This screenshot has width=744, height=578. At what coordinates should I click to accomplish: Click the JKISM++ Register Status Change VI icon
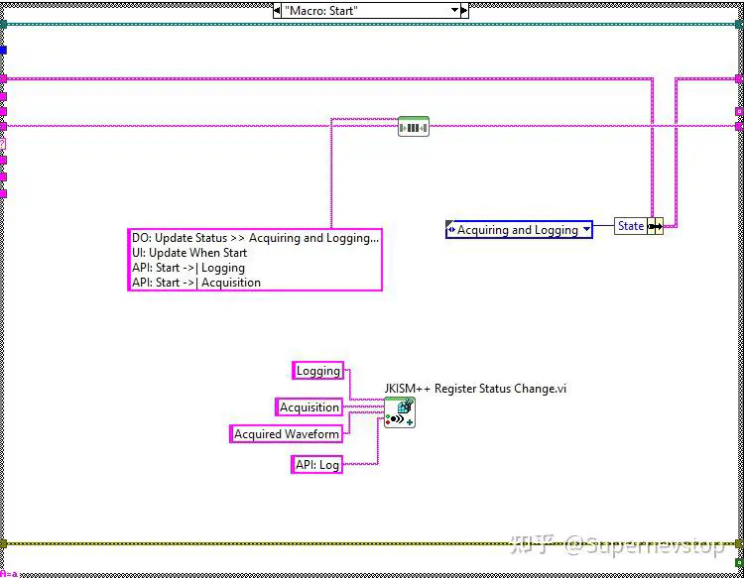tap(400, 412)
